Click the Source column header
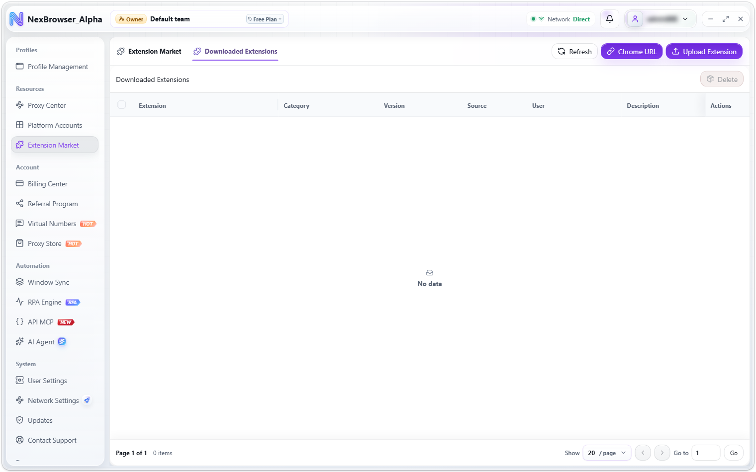This screenshot has height=472, width=756. pos(477,105)
